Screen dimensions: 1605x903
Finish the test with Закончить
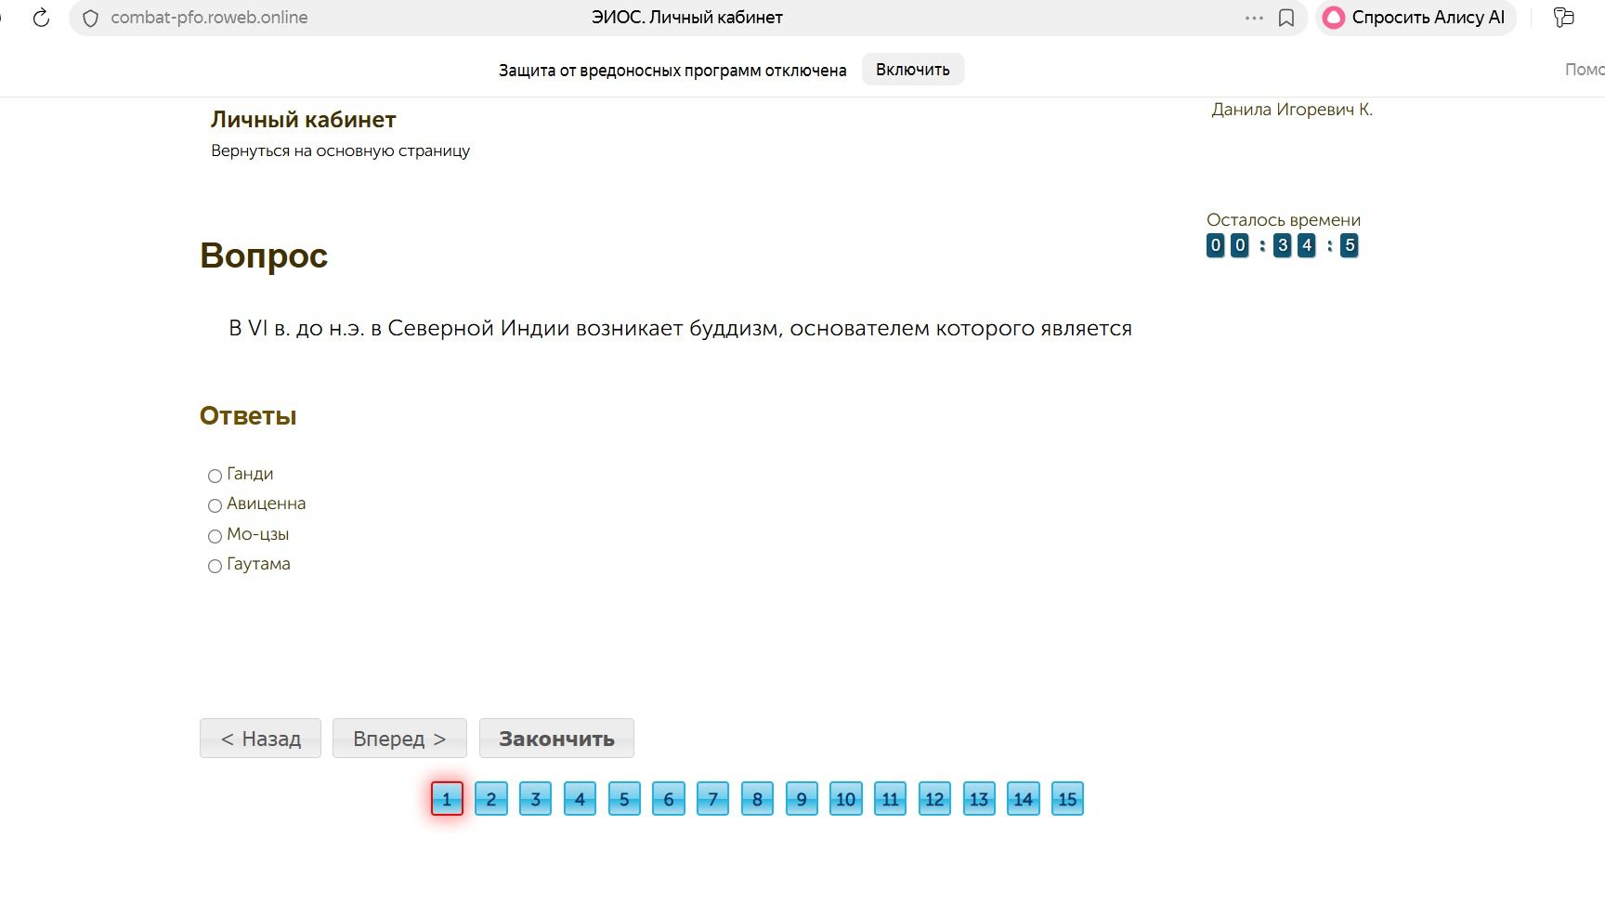pyautogui.click(x=556, y=739)
